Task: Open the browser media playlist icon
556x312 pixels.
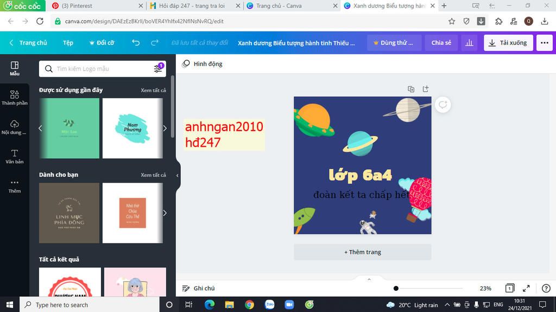Action: [x=514, y=21]
